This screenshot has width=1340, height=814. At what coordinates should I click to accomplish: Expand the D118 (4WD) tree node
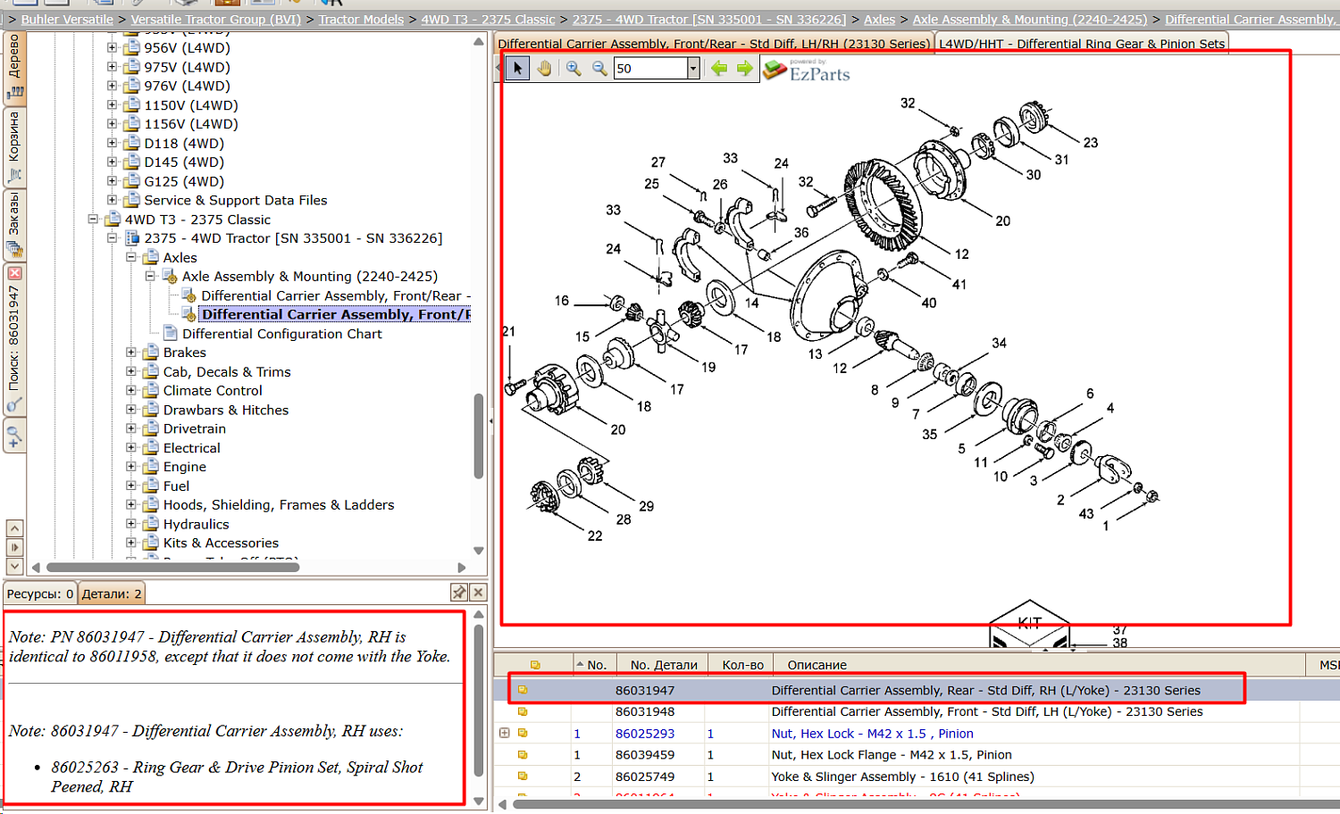coord(112,143)
